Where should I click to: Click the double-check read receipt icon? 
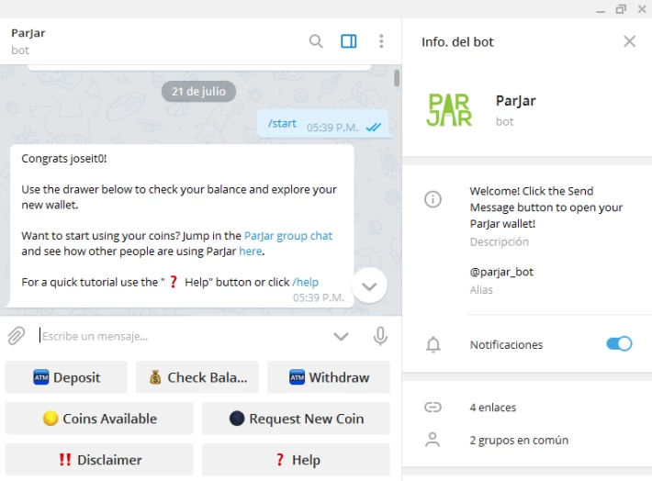374,128
